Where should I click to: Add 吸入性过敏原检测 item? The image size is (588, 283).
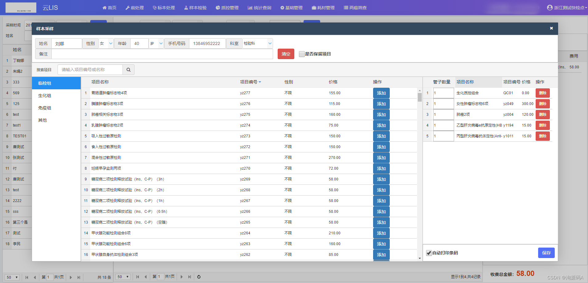click(381, 136)
